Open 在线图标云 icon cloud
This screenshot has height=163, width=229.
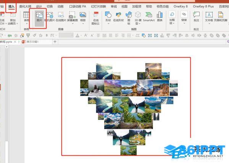tap(96, 18)
